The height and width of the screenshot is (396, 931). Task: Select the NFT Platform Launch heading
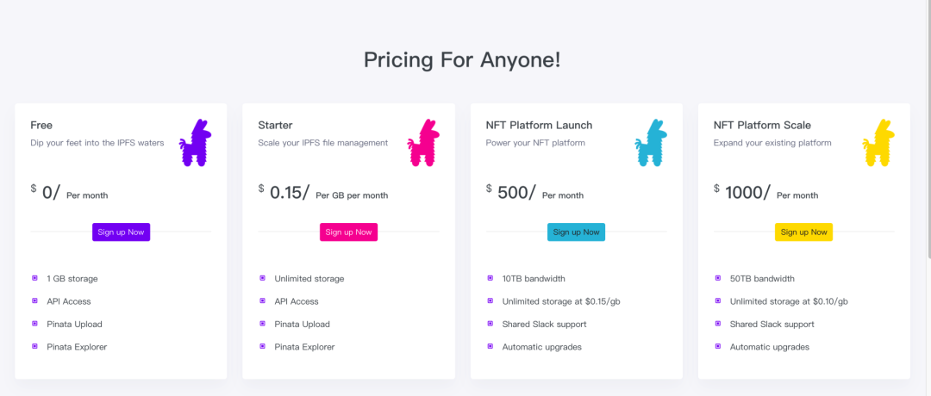tap(539, 126)
